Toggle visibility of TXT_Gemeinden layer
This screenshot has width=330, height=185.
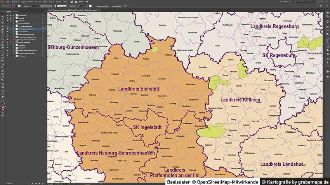[x=8, y=31]
